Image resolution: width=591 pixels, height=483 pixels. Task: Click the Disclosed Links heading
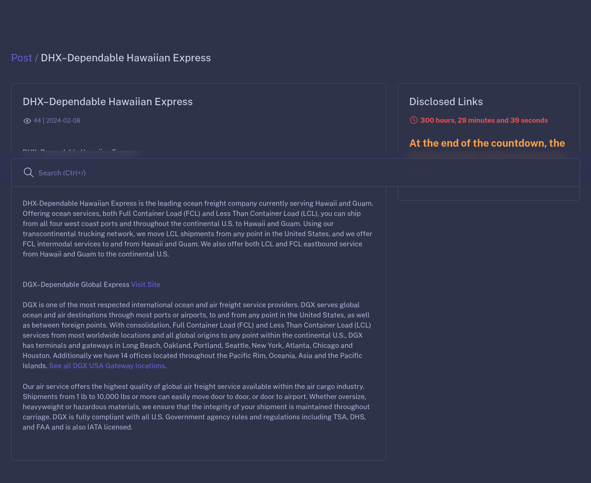[446, 102]
